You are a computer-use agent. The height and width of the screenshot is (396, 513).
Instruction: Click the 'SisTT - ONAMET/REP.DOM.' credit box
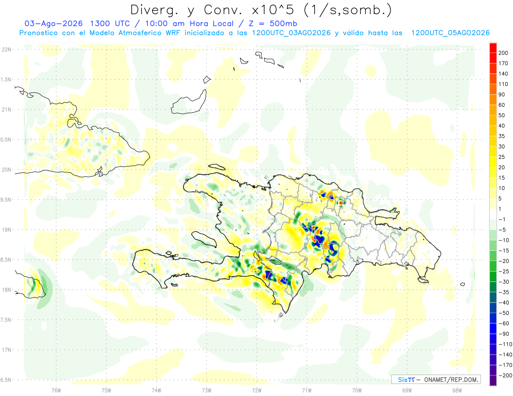coord(436,379)
